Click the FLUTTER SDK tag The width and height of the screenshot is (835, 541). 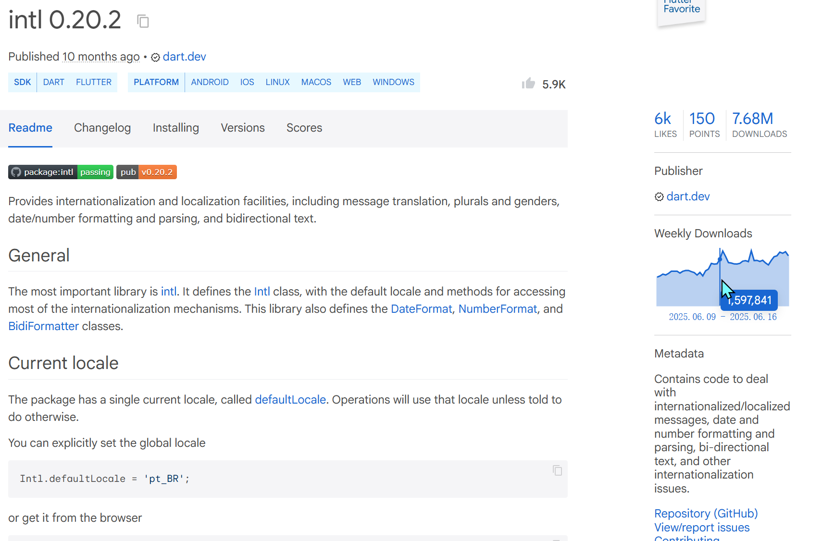pyautogui.click(x=94, y=82)
